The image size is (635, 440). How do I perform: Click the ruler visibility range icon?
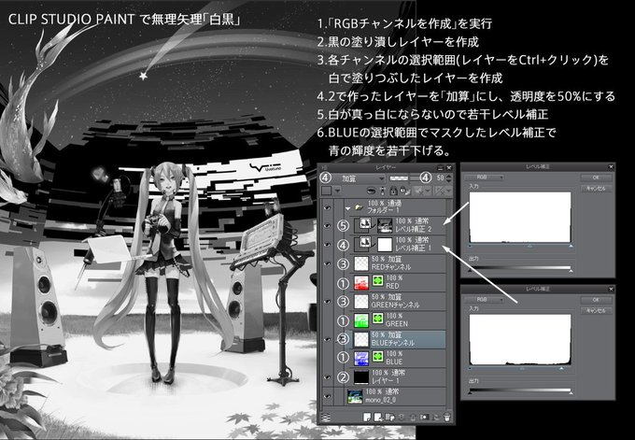tap(440, 191)
